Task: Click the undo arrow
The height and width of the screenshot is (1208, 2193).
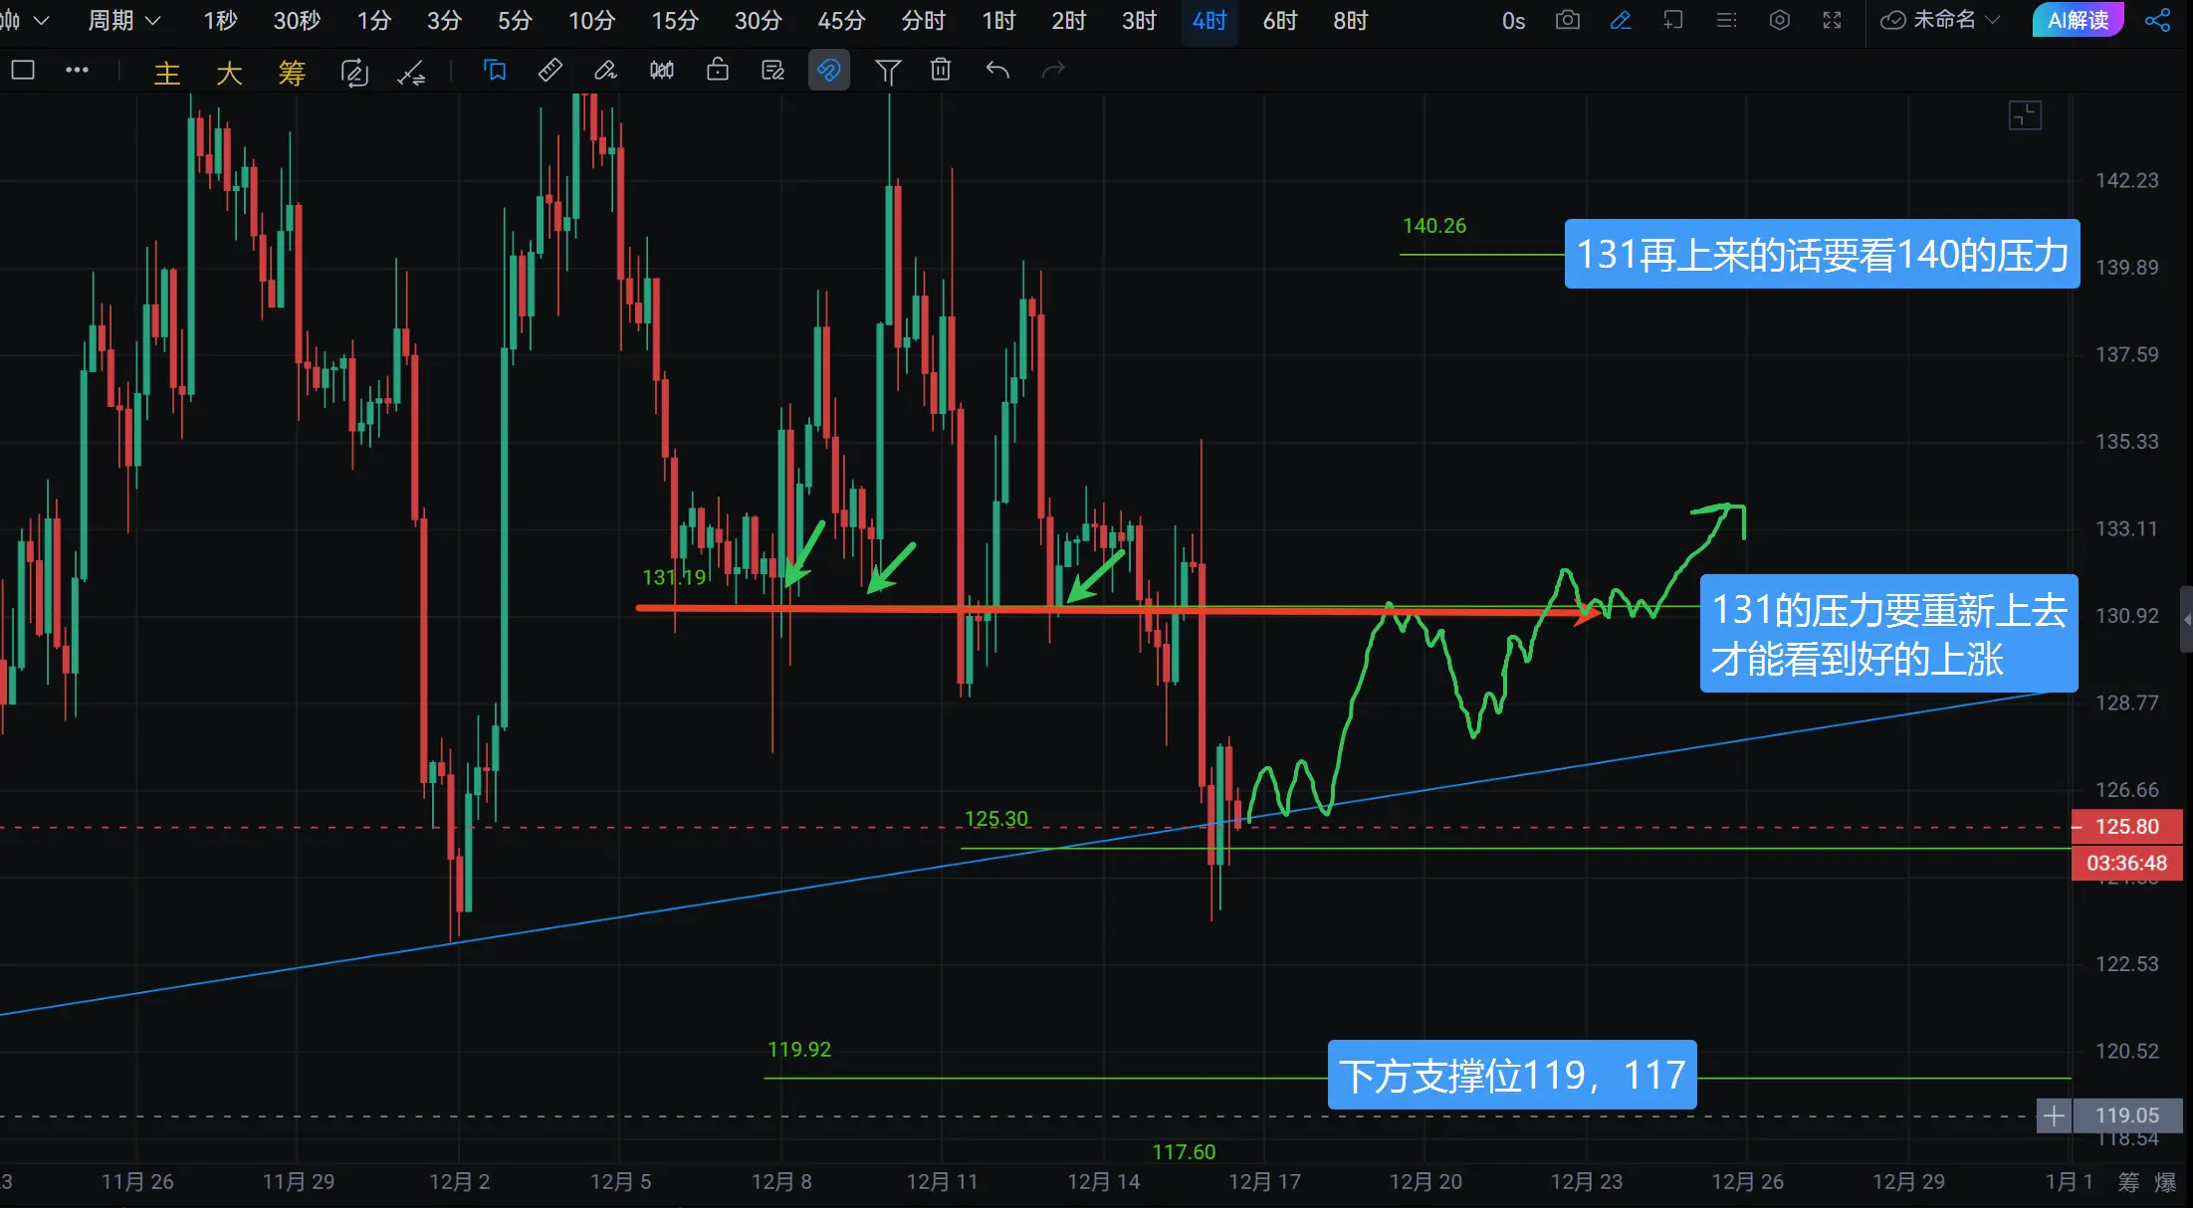Action: tap(997, 70)
